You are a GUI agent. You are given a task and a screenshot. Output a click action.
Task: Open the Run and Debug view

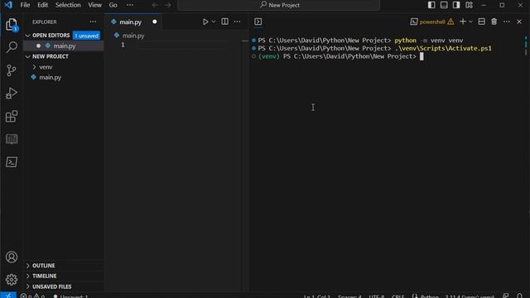[12, 94]
